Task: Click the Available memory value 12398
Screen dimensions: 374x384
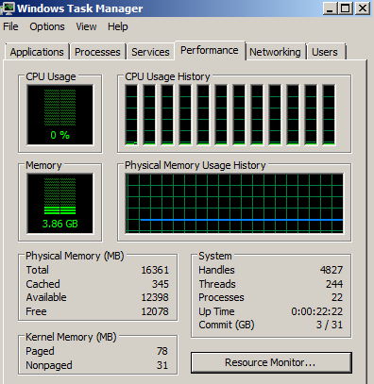Action: 155,297
